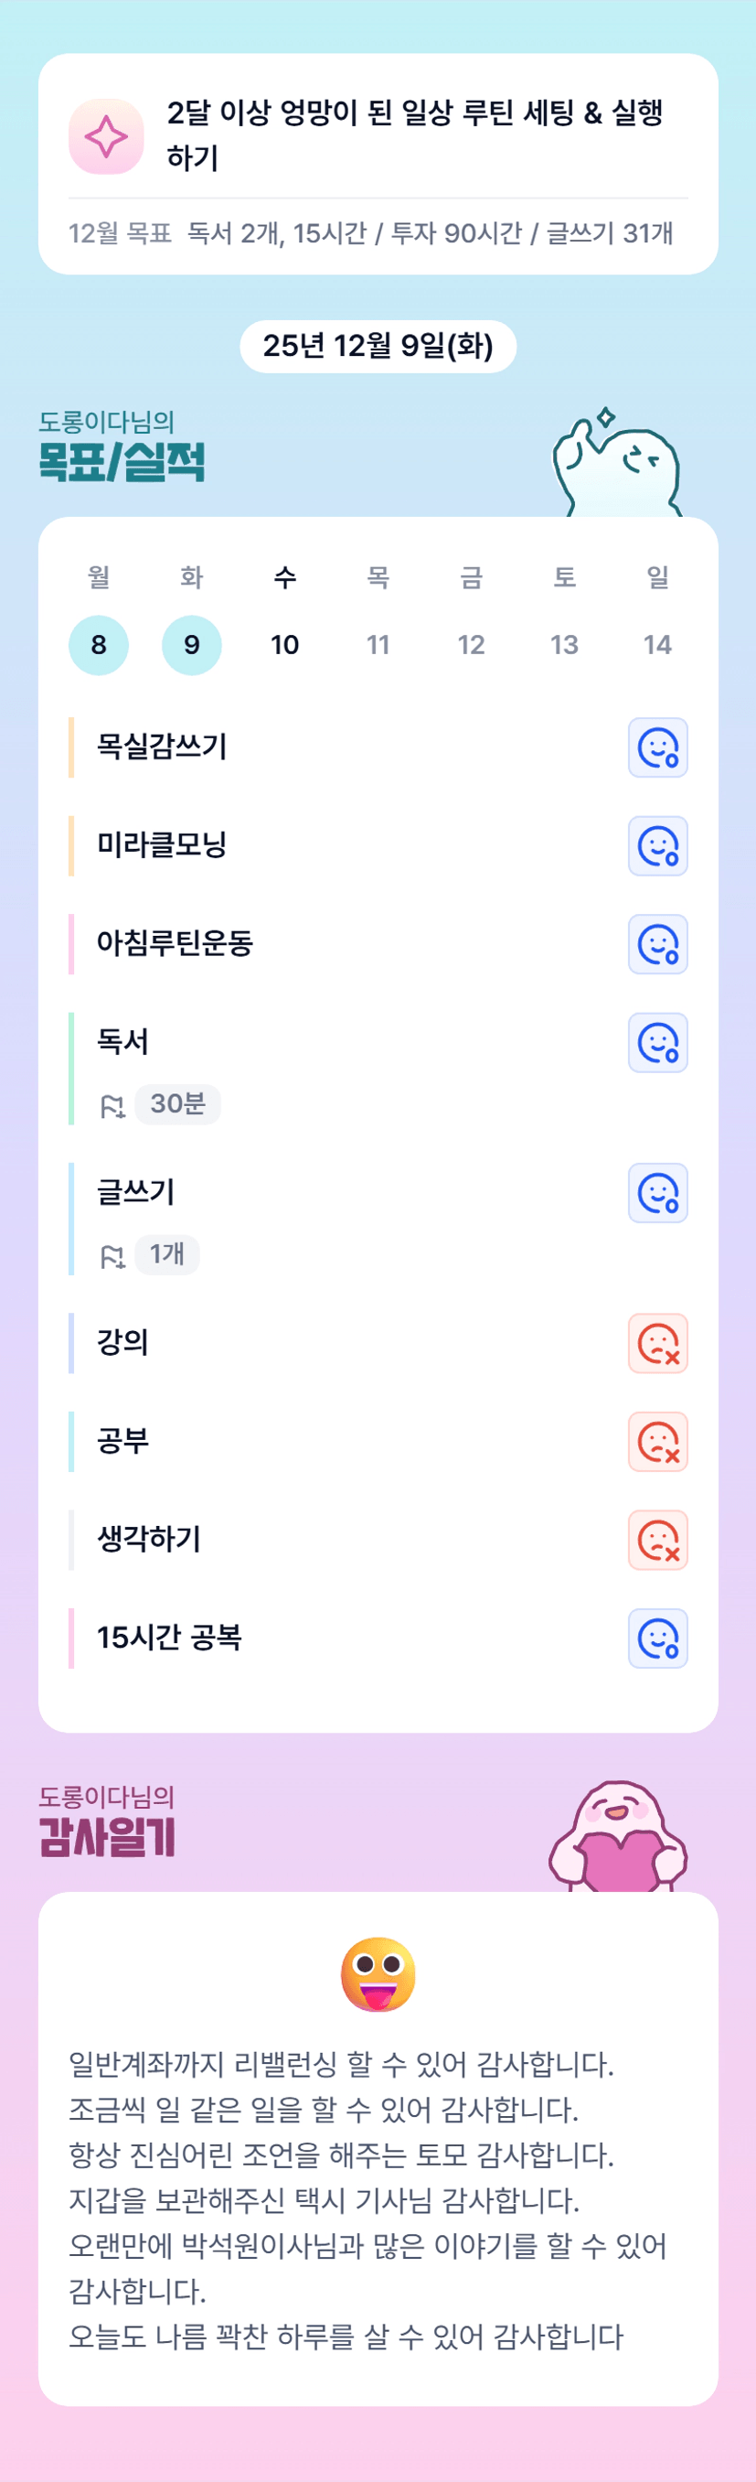The image size is (756, 2482).
Task: Click the flag icon under 글쓰기
Action: pyautogui.click(x=112, y=1256)
